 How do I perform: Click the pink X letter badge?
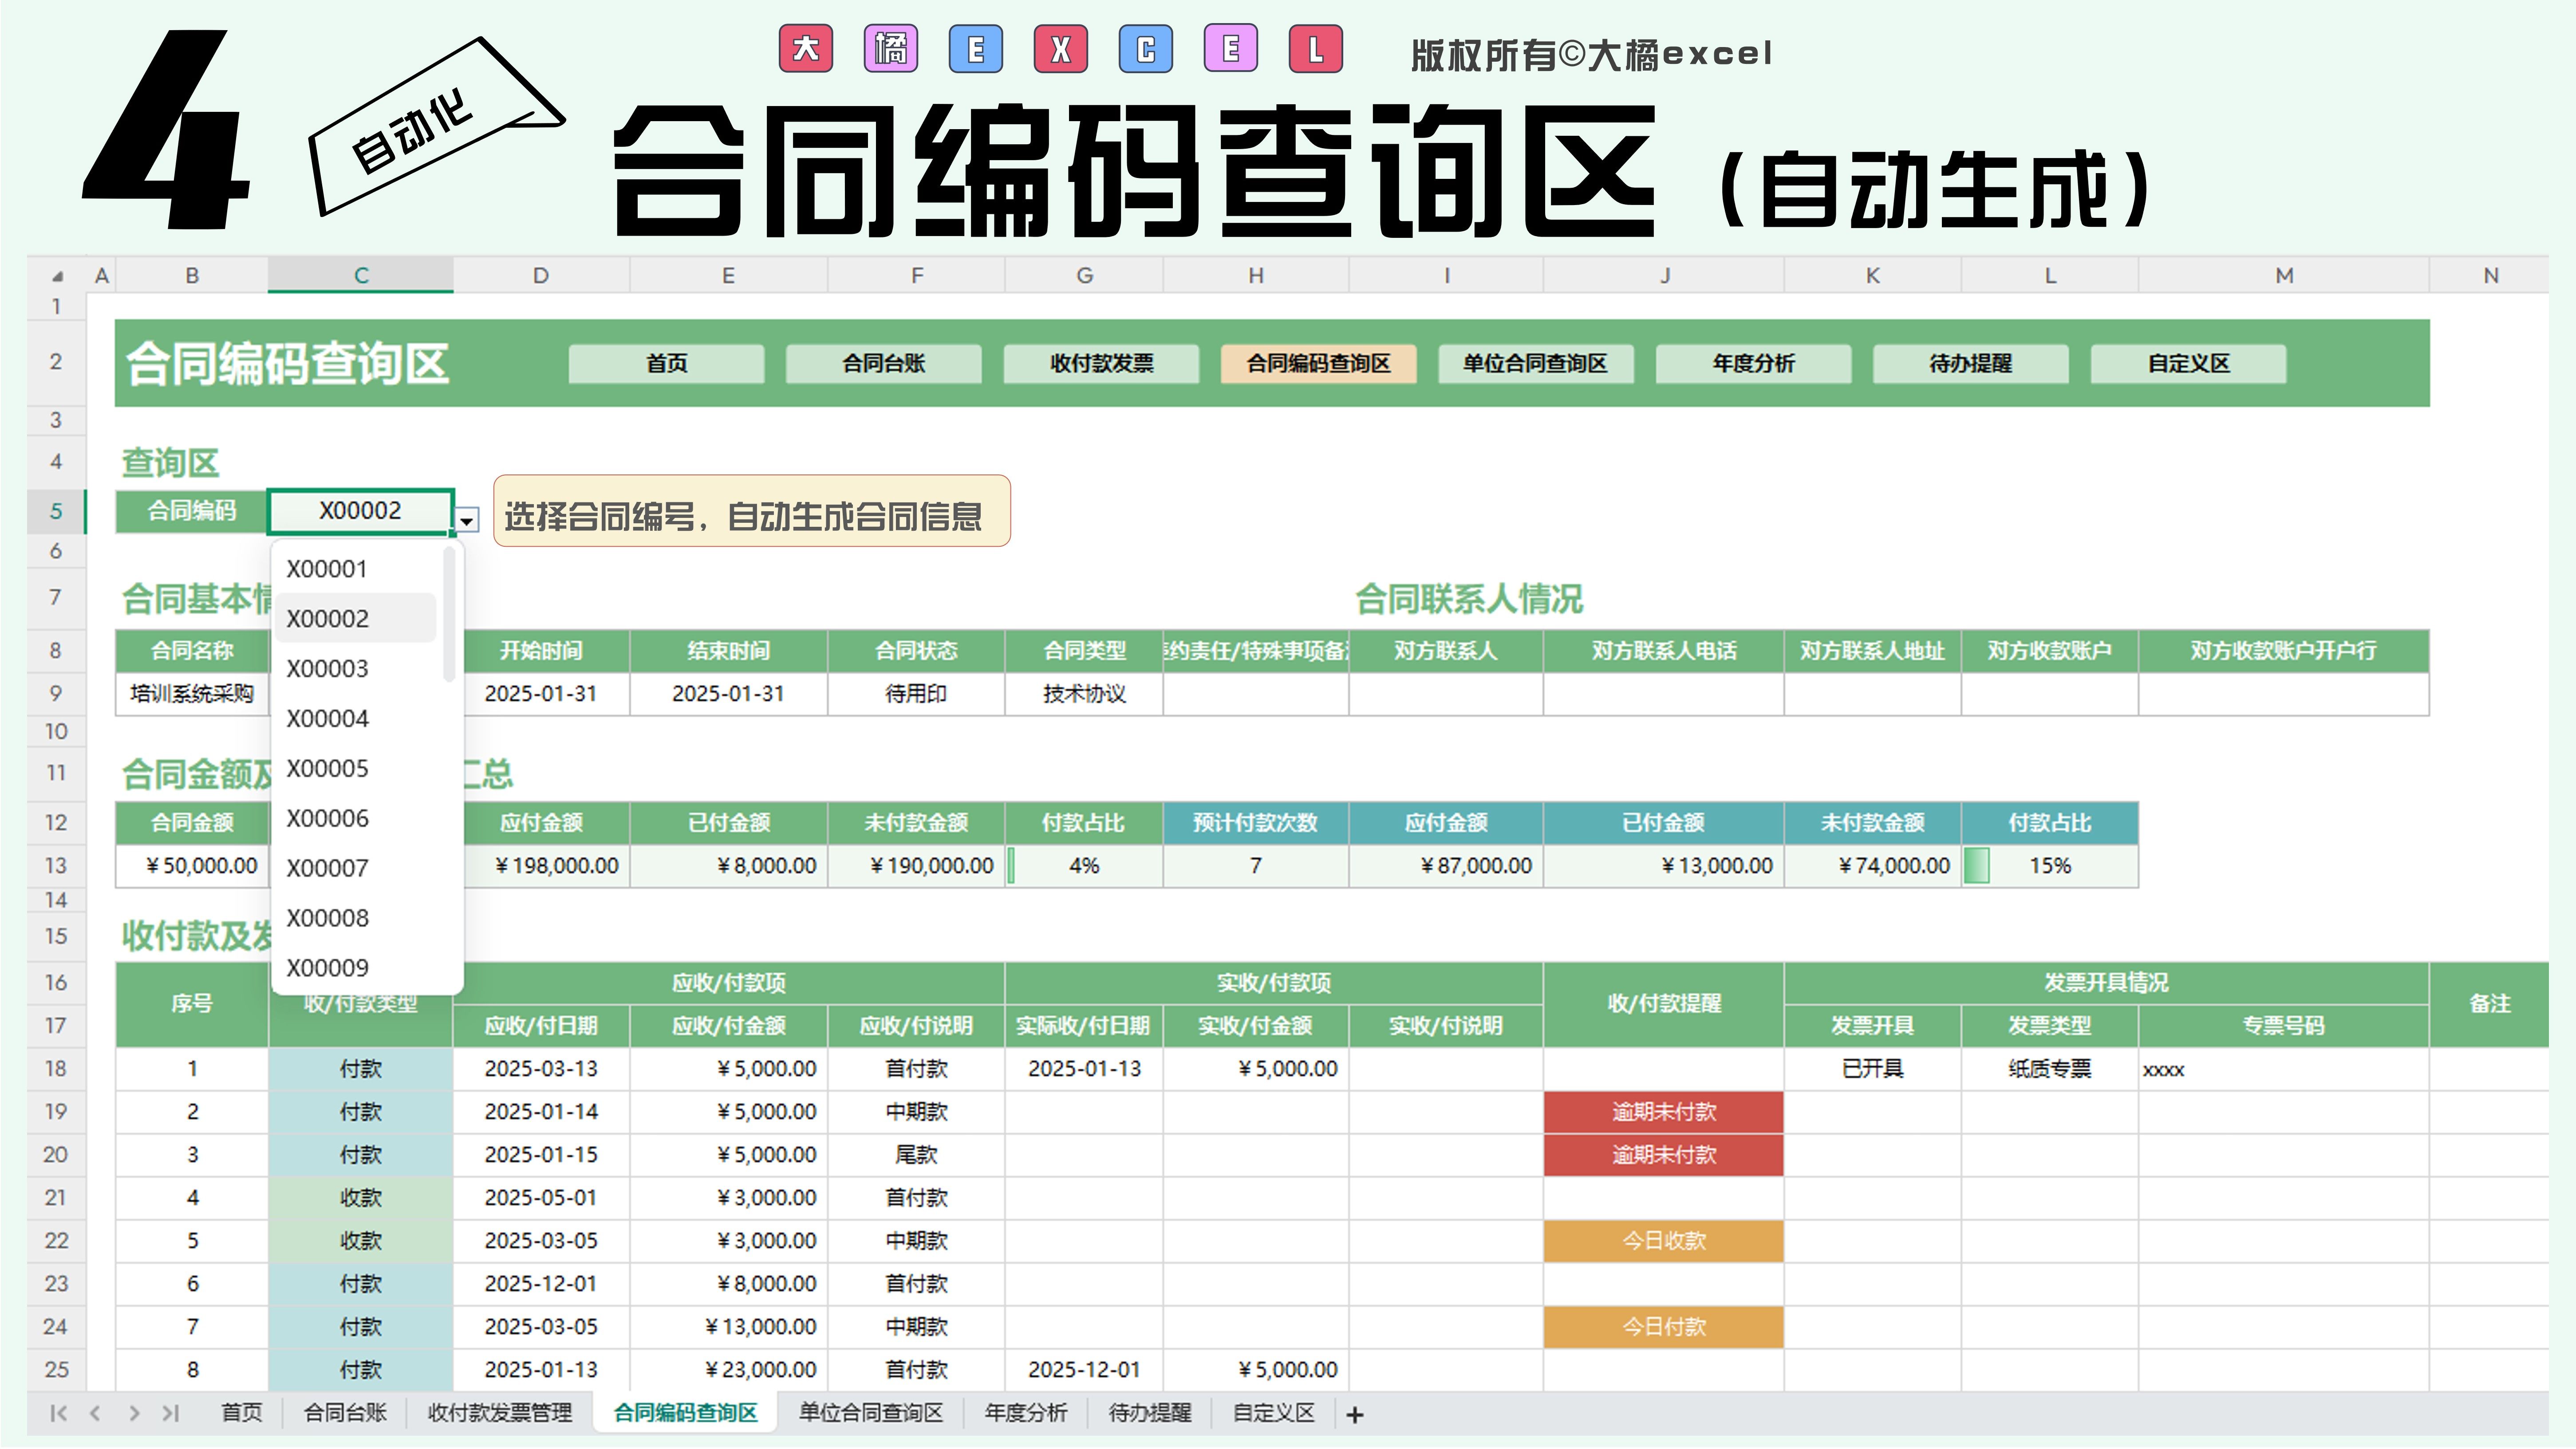point(1061,49)
